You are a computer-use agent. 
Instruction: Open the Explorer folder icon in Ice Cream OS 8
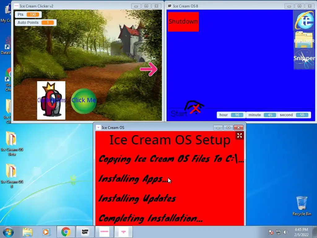click(x=304, y=40)
